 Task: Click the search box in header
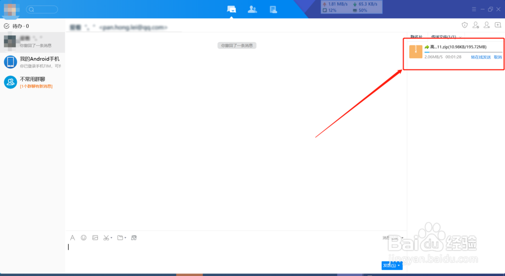tap(42, 9)
